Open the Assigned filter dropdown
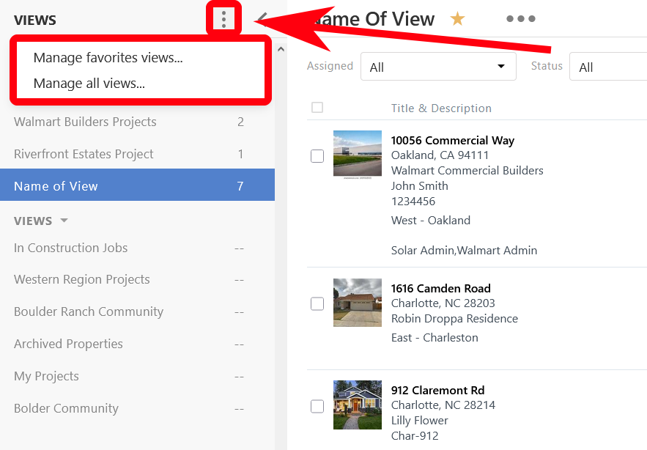Image resolution: width=647 pixels, height=450 pixels. click(438, 66)
